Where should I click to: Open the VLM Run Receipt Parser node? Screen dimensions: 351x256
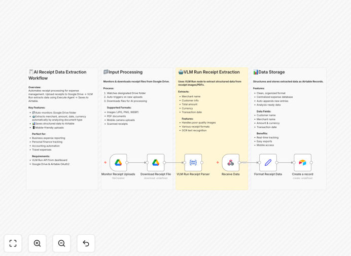193,162
